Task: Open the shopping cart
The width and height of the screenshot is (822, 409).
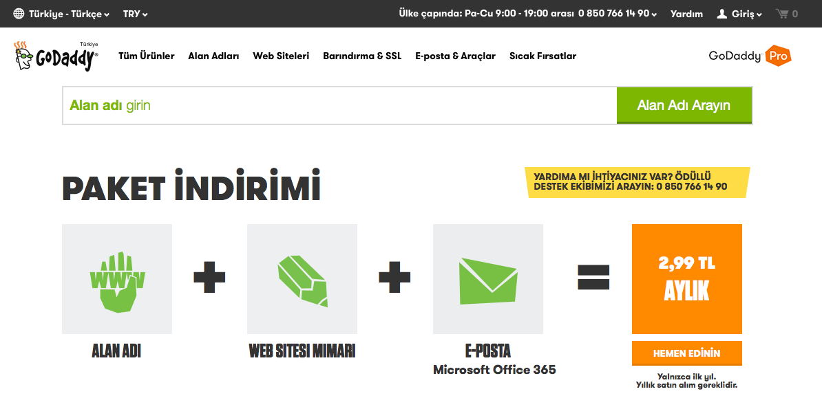Action: (785, 13)
